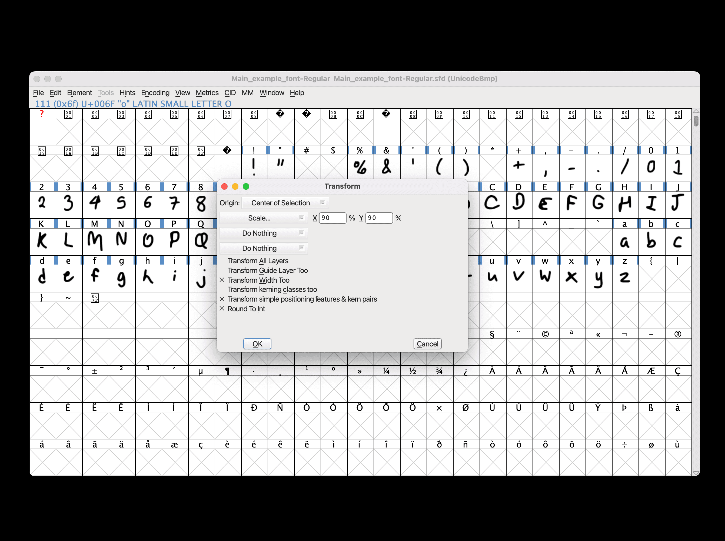Select the glyph cell for capital D
The image size is (725, 541).
tap(519, 205)
